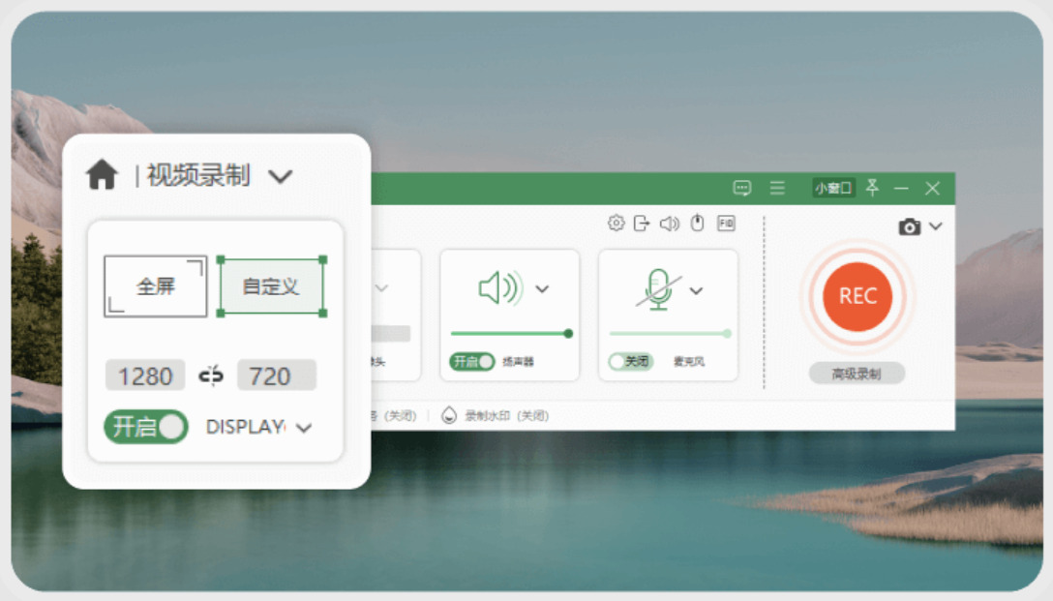Adjust the microphone volume slider

tap(670, 333)
